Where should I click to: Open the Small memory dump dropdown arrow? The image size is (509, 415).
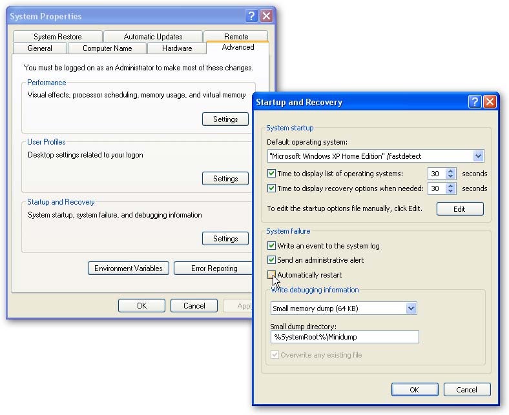click(x=411, y=309)
